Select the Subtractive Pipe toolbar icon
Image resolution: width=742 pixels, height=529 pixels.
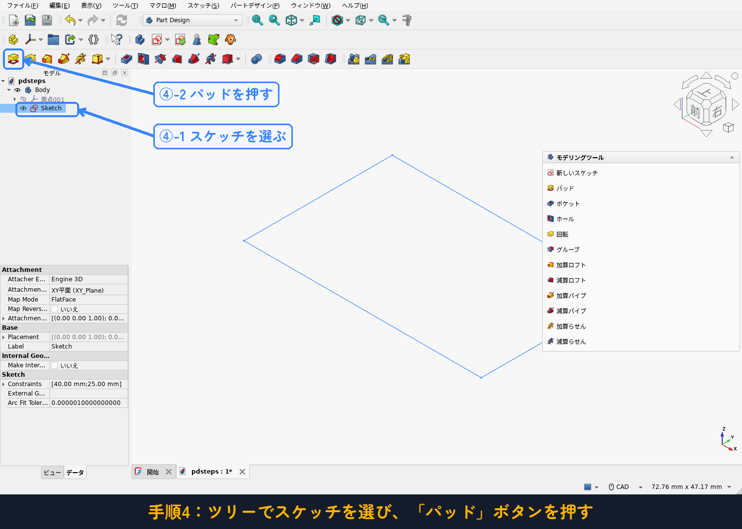(194, 59)
